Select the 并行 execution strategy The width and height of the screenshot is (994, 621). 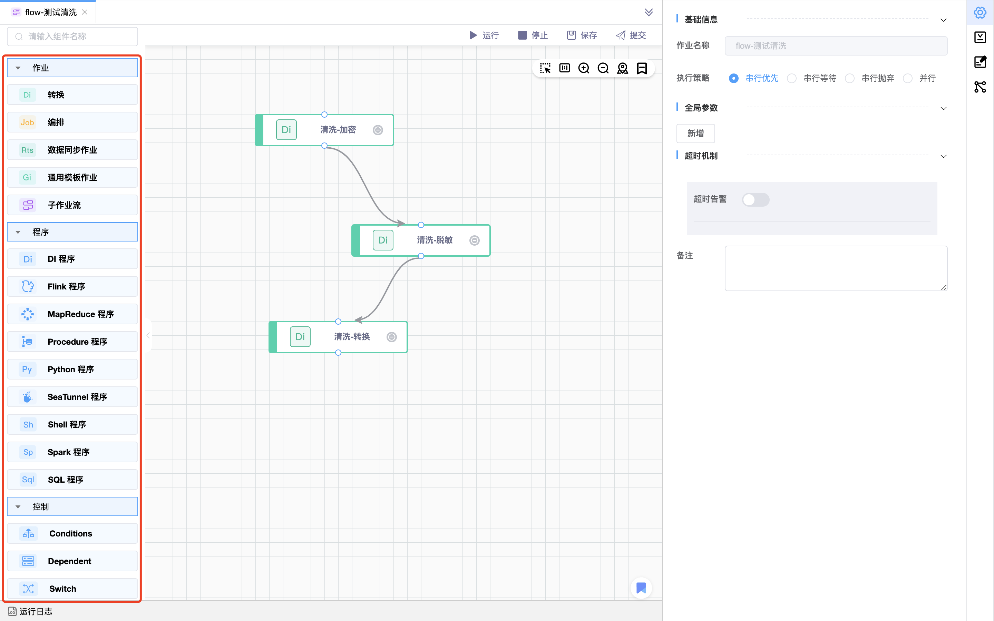click(x=908, y=78)
